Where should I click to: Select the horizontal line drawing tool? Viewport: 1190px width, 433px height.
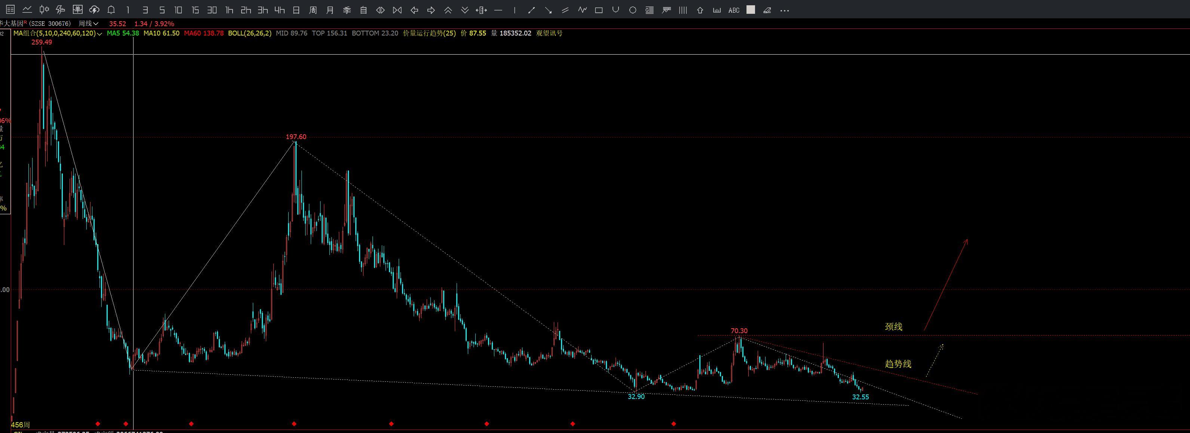(x=498, y=10)
